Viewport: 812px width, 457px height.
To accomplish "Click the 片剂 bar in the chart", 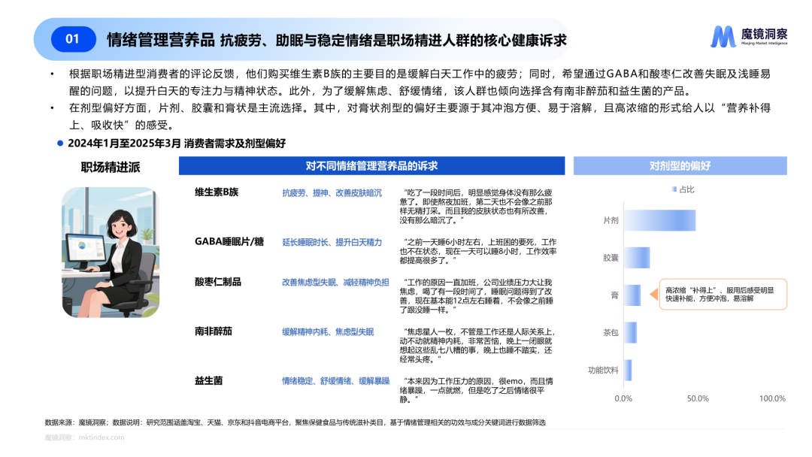I will [x=659, y=220].
